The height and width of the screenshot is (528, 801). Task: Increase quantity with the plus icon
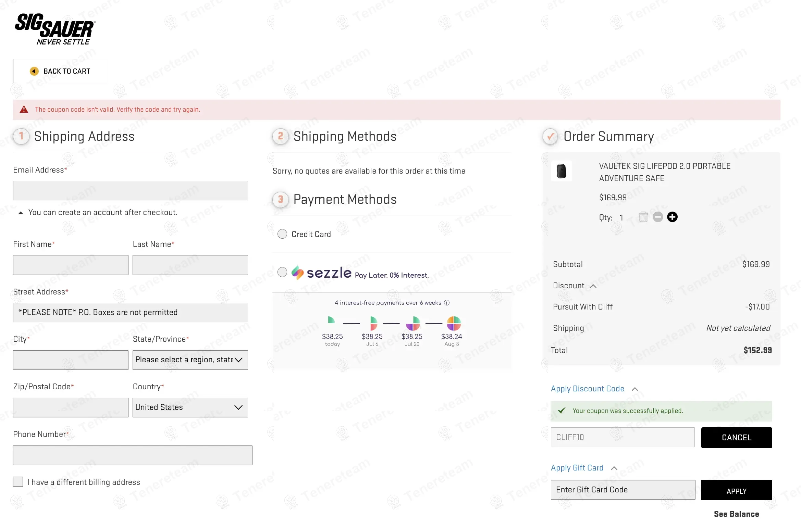point(672,217)
